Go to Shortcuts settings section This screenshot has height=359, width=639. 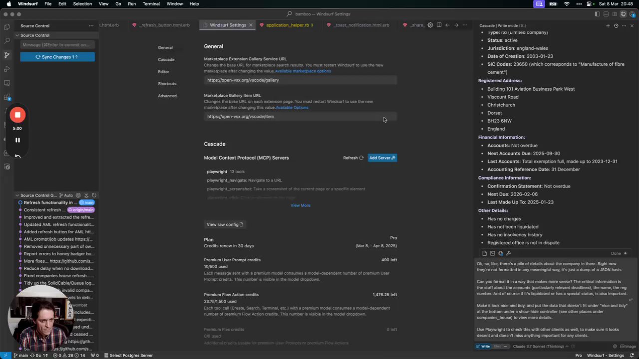(167, 84)
